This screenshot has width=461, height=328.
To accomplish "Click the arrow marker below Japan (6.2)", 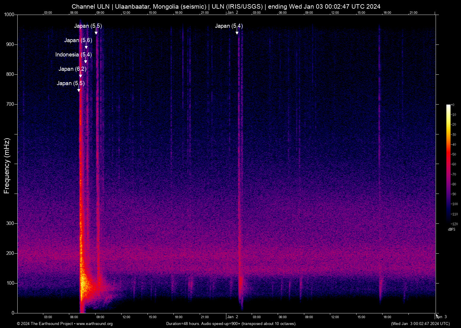I will (x=80, y=76).
